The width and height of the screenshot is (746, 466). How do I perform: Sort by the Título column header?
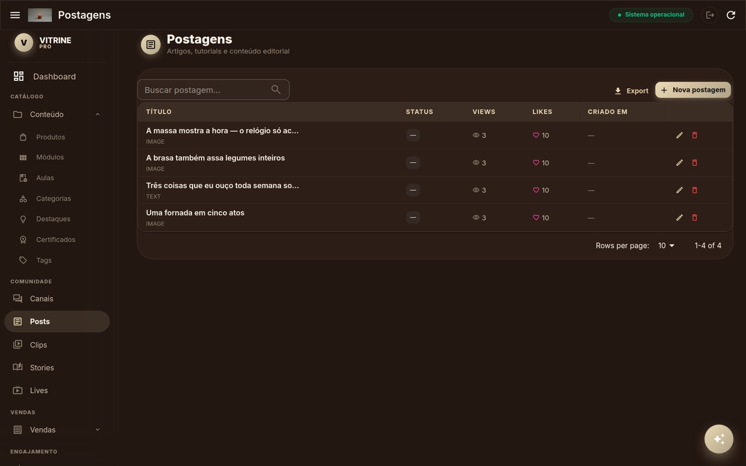pos(159,112)
